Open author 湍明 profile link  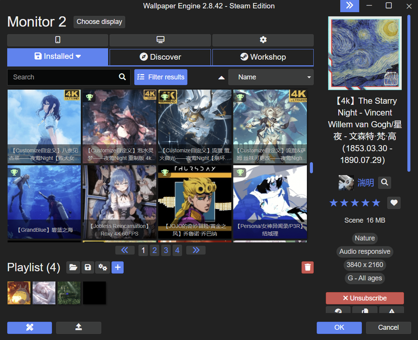[366, 183]
